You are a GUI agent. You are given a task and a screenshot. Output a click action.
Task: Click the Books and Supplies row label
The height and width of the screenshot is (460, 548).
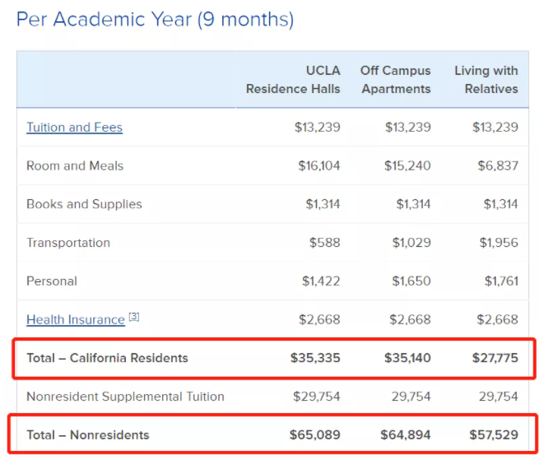[84, 204]
